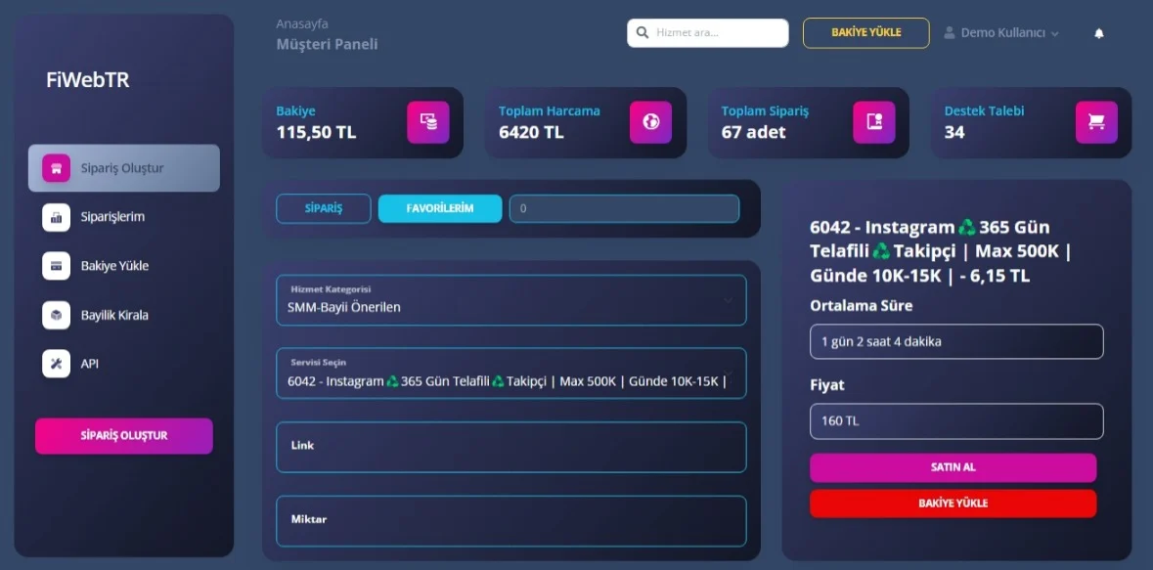Click the 6042 Instagram service title on the right
The image size is (1153, 570).
coord(942,251)
